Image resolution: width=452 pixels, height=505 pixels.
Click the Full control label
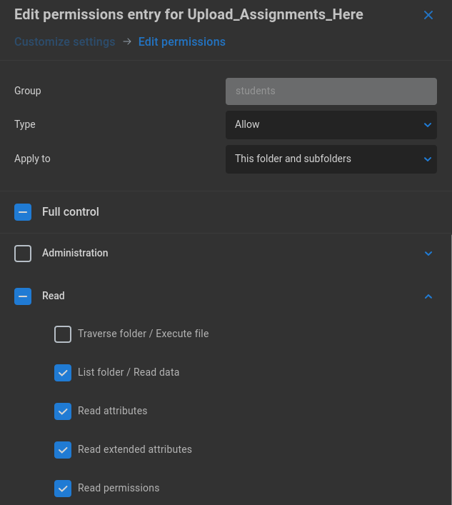[71, 212]
